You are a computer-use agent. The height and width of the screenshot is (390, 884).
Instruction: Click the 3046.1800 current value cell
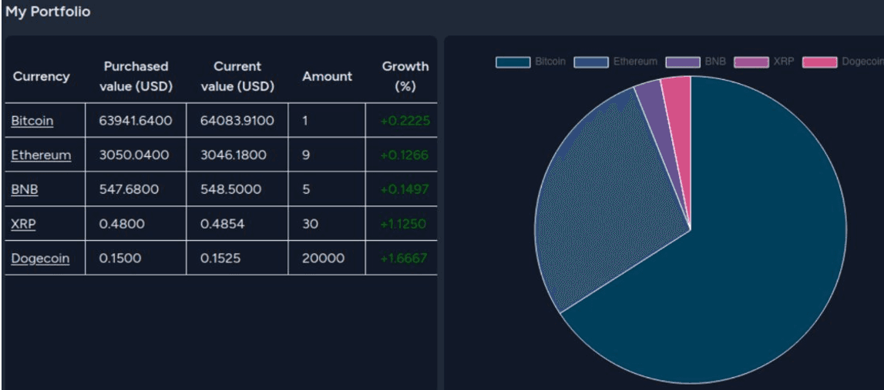[234, 155]
